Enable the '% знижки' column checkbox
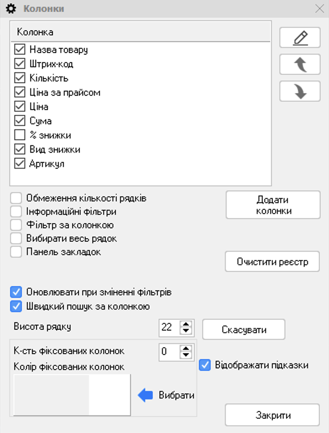The height and width of the screenshot is (433, 329). [20, 135]
